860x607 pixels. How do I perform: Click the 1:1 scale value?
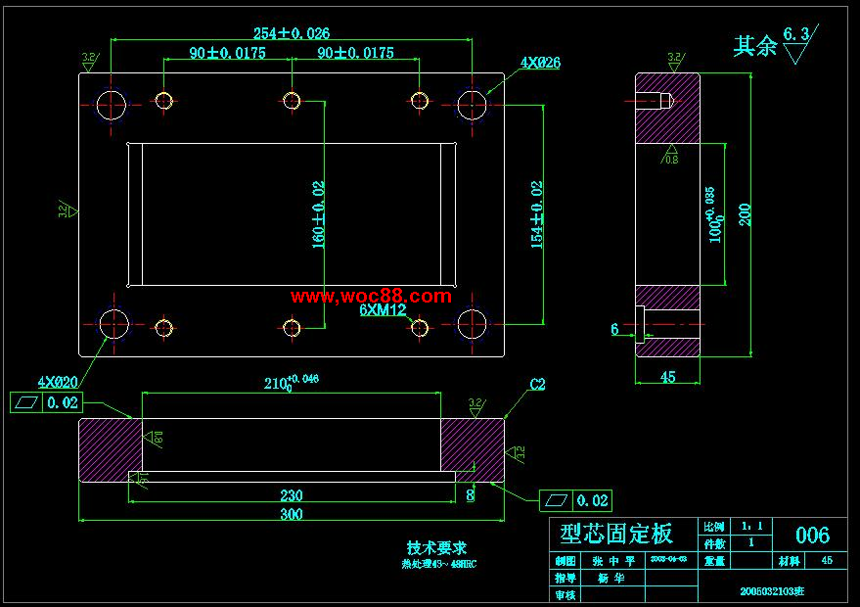click(751, 527)
